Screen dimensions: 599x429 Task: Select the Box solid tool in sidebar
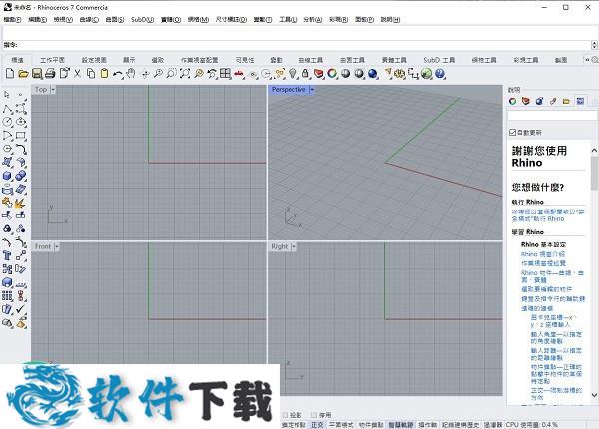[x=7, y=176]
